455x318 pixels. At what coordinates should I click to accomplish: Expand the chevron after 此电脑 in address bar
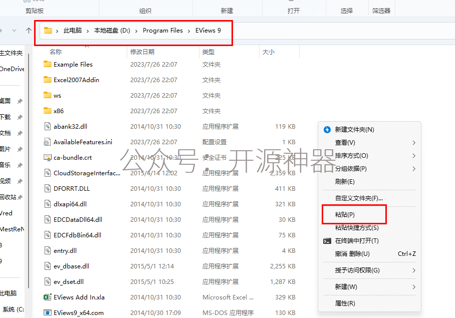pos(87,31)
